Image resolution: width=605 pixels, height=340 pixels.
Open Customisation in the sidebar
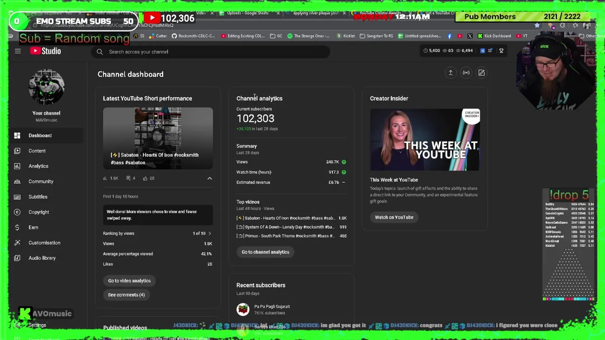[x=44, y=243]
